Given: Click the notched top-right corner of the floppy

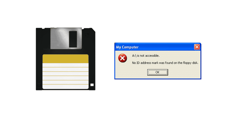Looking at the screenshot, I should [93, 30].
